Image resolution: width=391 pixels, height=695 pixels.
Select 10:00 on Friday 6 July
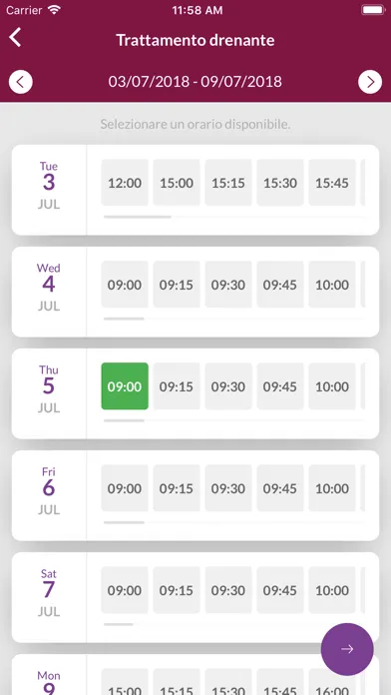(x=332, y=488)
